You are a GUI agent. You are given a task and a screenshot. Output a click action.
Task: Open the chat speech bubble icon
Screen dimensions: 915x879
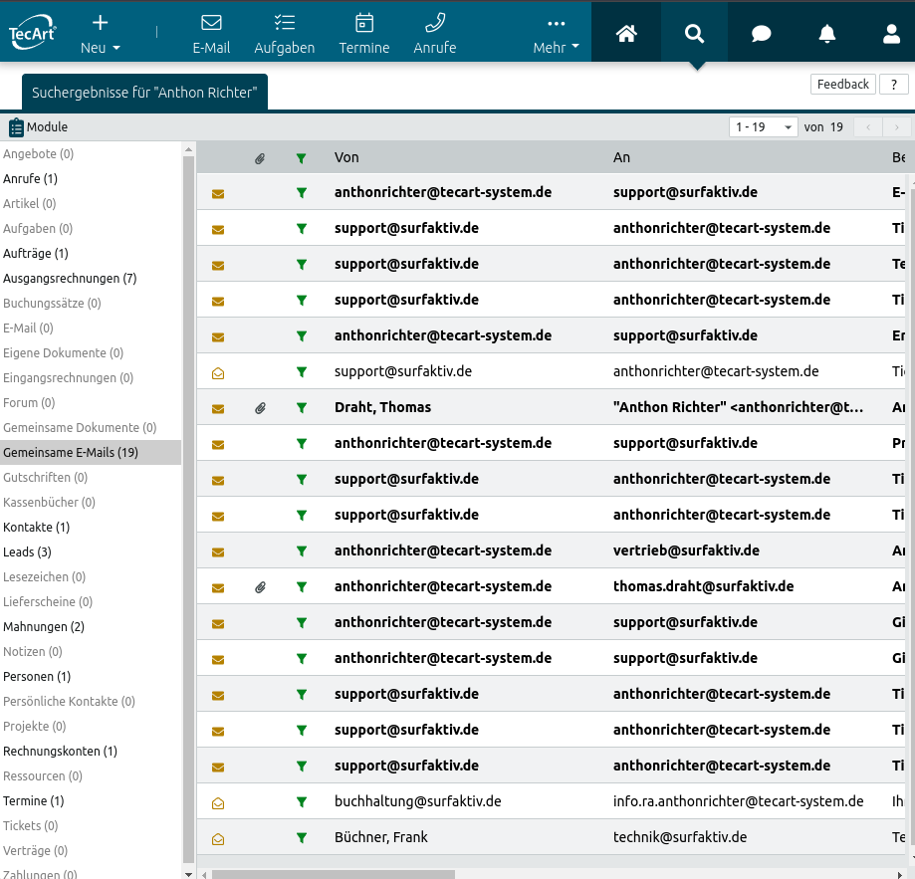click(x=762, y=34)
